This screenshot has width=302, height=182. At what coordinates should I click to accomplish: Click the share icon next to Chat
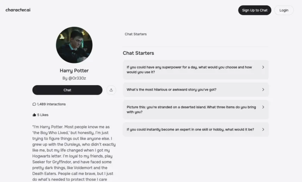coord(111,90)
